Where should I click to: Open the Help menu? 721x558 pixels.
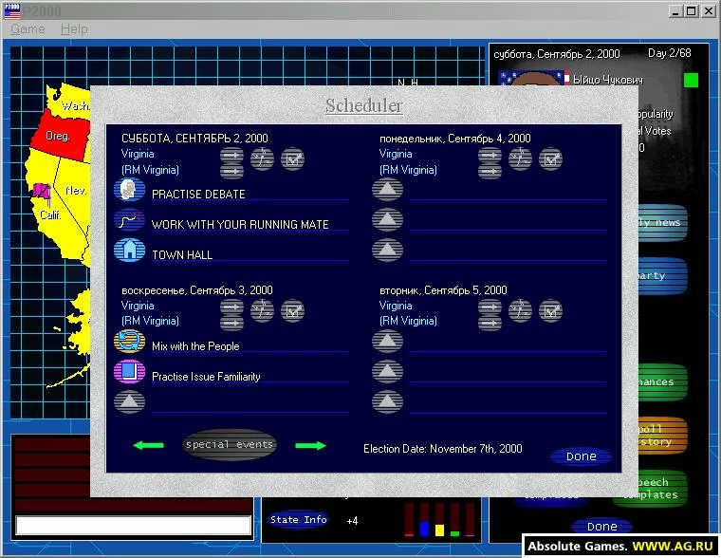(x=74, y=29)
